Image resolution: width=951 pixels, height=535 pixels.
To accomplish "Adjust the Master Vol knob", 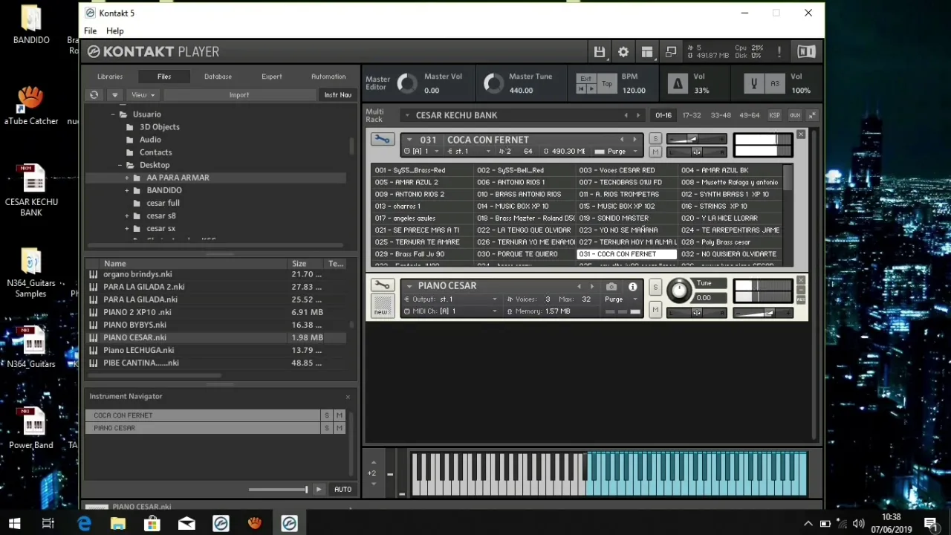I will pos(407,83).
